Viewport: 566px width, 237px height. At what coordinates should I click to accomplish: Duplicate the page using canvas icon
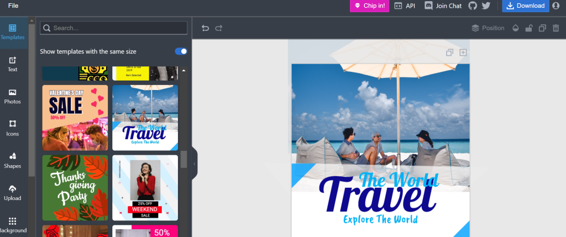pyautogui.click(x=449, y=52)
